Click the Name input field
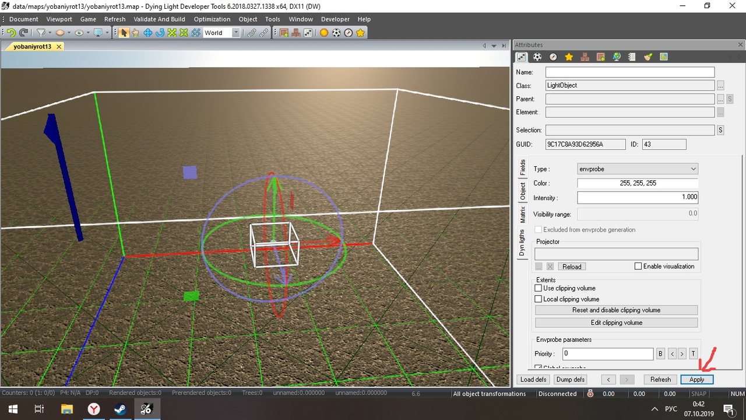Screen dimensions: 746x420 coord(629,72)
